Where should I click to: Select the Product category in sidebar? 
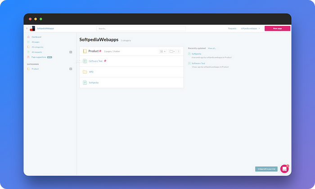pyautogui.click(x=35, y=69)
